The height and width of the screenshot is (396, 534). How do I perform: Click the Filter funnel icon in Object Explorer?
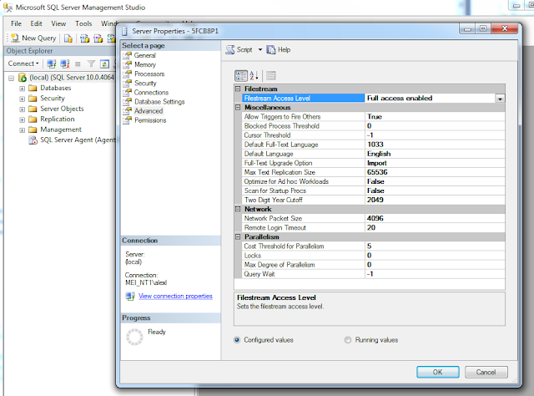click(x=91, y=63)
